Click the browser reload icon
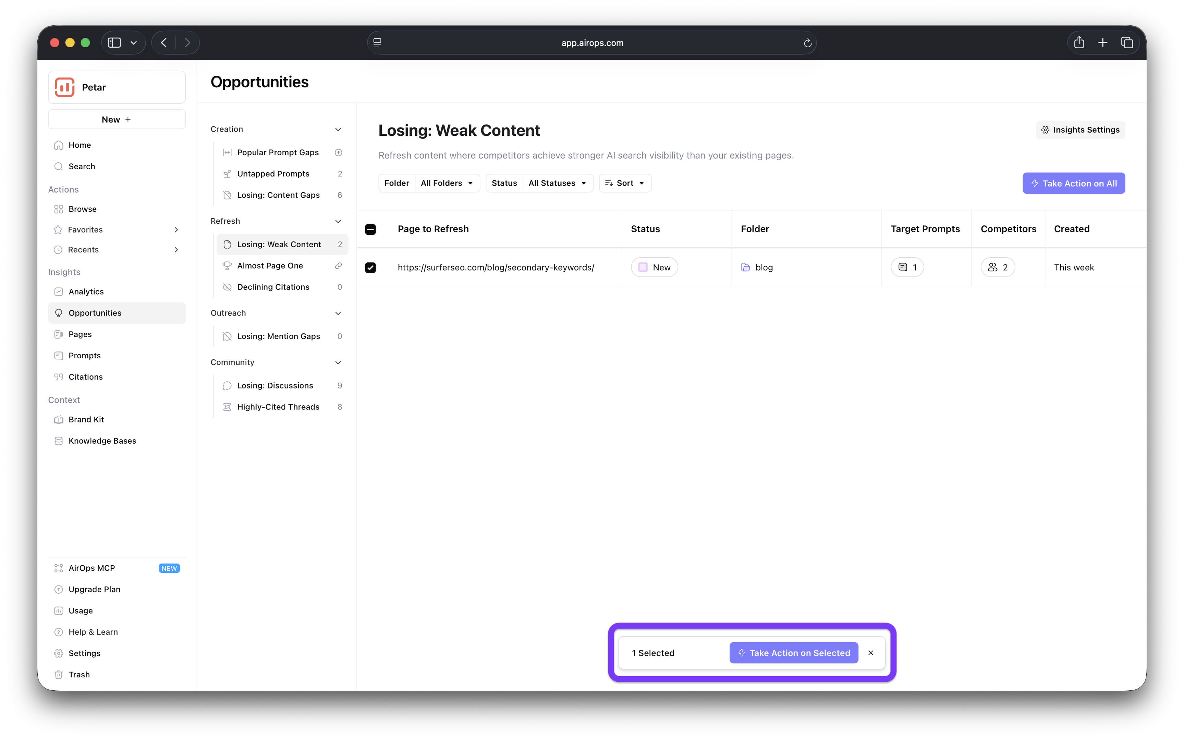The height and width of the screenshot is (740, 1184). tap(808, 43)
